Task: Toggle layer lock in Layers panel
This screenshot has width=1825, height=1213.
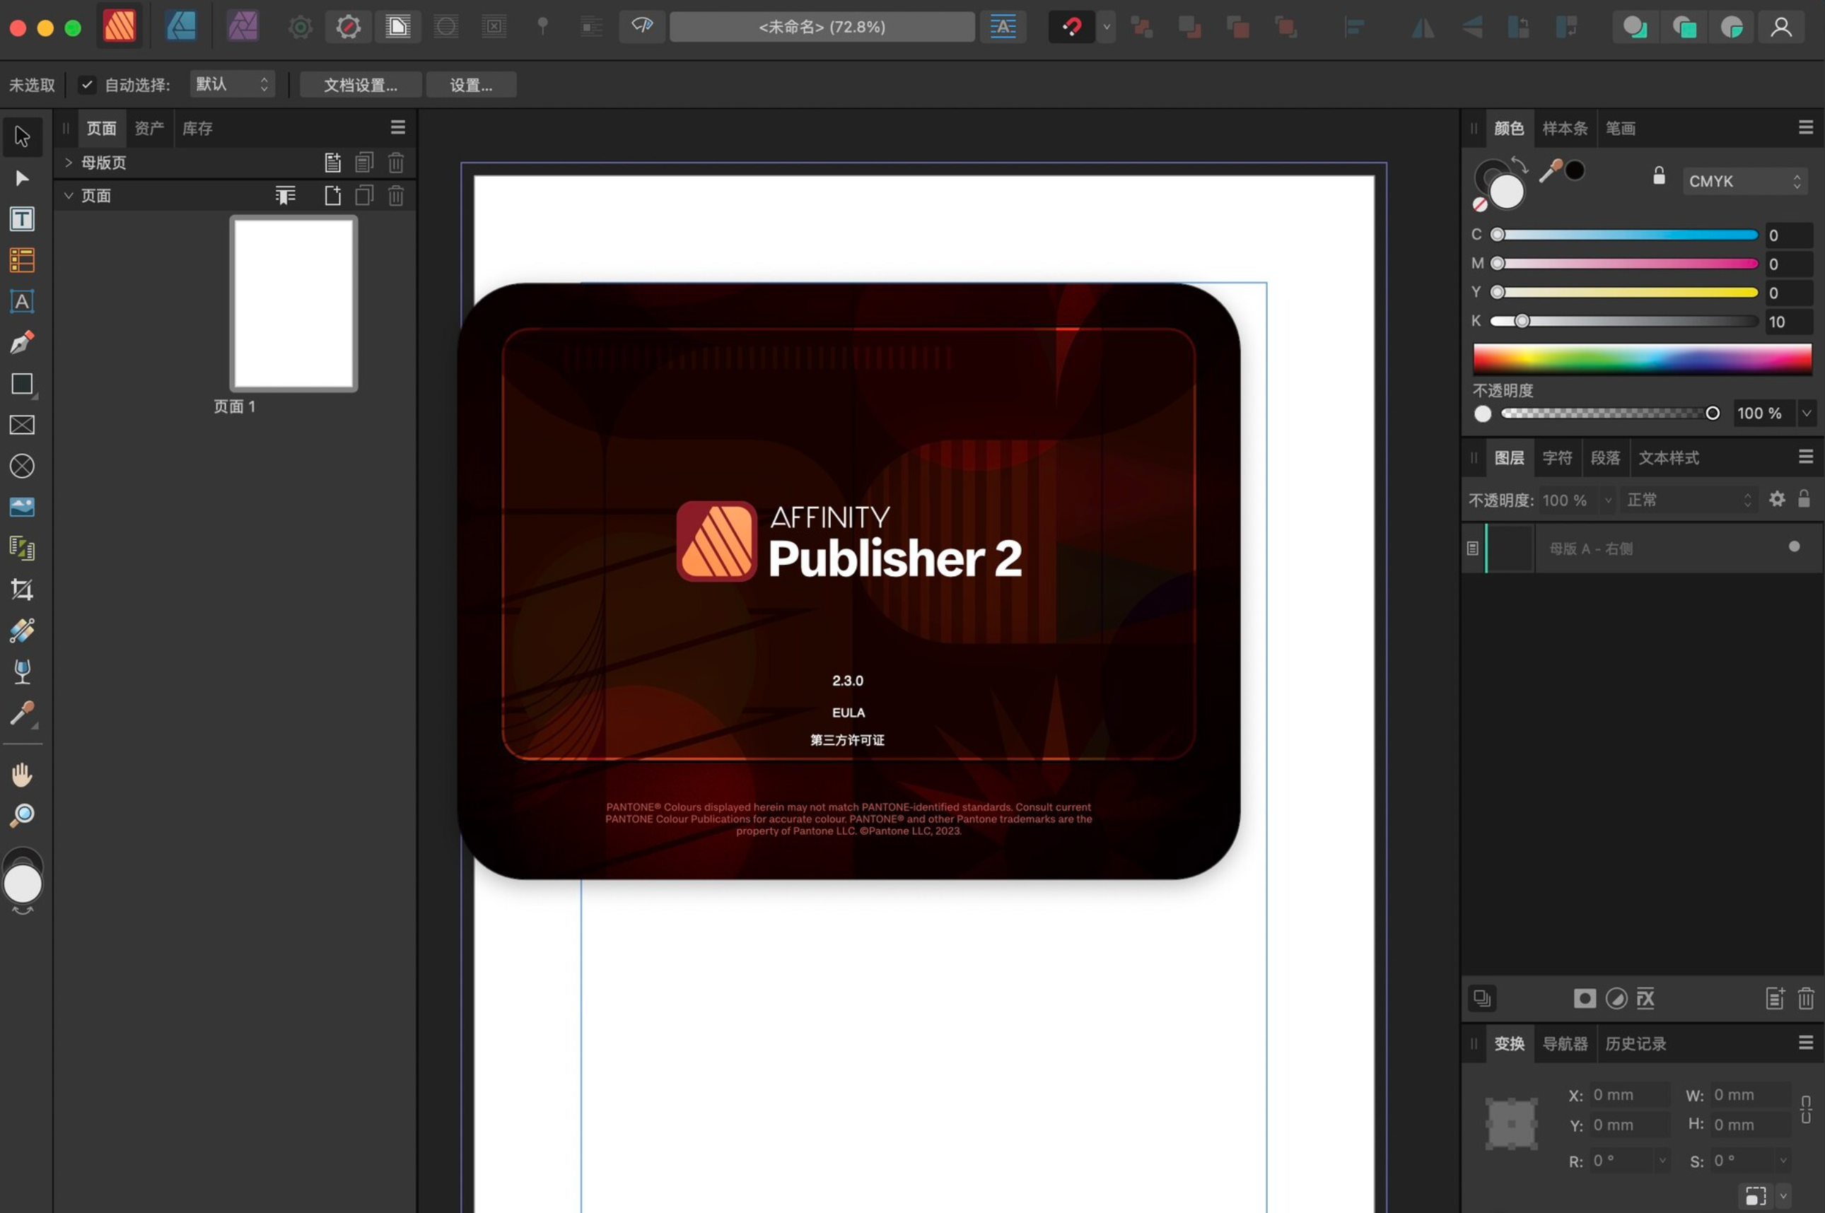Action: pos(1803,499)
